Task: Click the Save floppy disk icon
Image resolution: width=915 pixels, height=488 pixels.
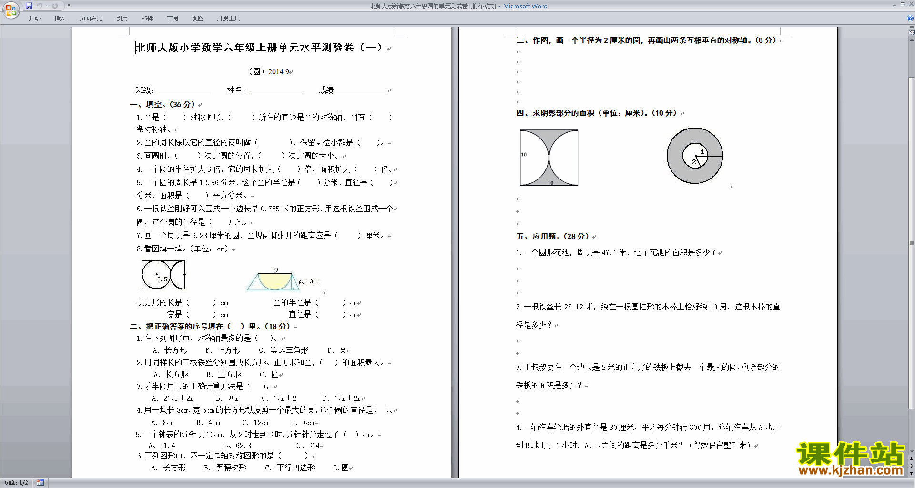Action: pyautogui.click(x=29, y=6)
